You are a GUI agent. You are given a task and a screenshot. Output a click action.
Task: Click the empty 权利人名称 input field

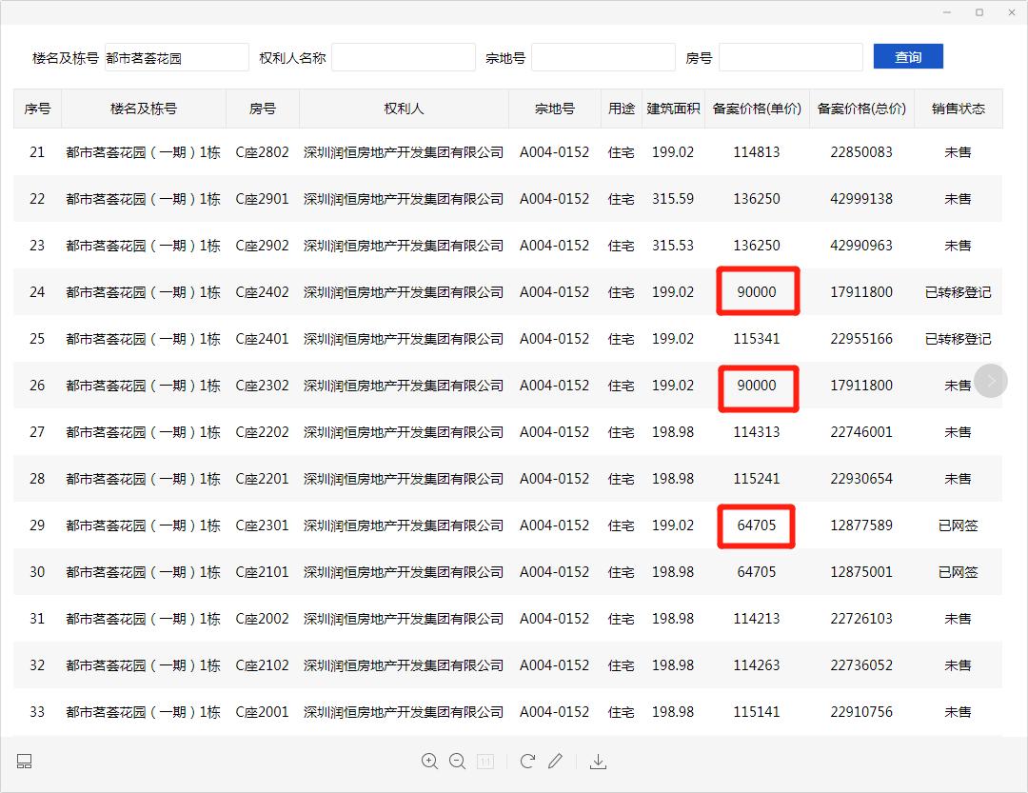click(404, 57)
